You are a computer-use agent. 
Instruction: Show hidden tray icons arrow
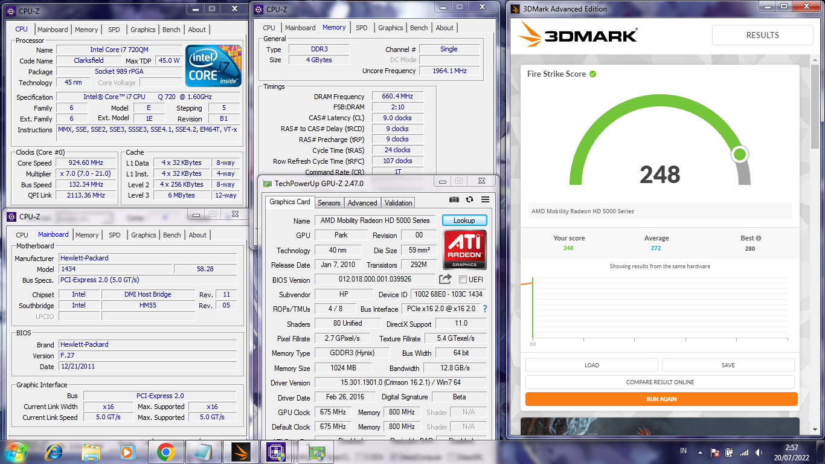tap(700, 452)
